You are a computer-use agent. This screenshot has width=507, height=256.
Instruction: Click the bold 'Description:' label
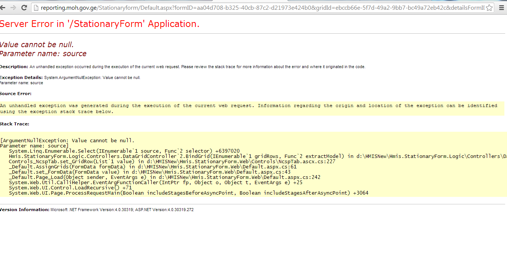pyautogui.click(x=14, y=67)
